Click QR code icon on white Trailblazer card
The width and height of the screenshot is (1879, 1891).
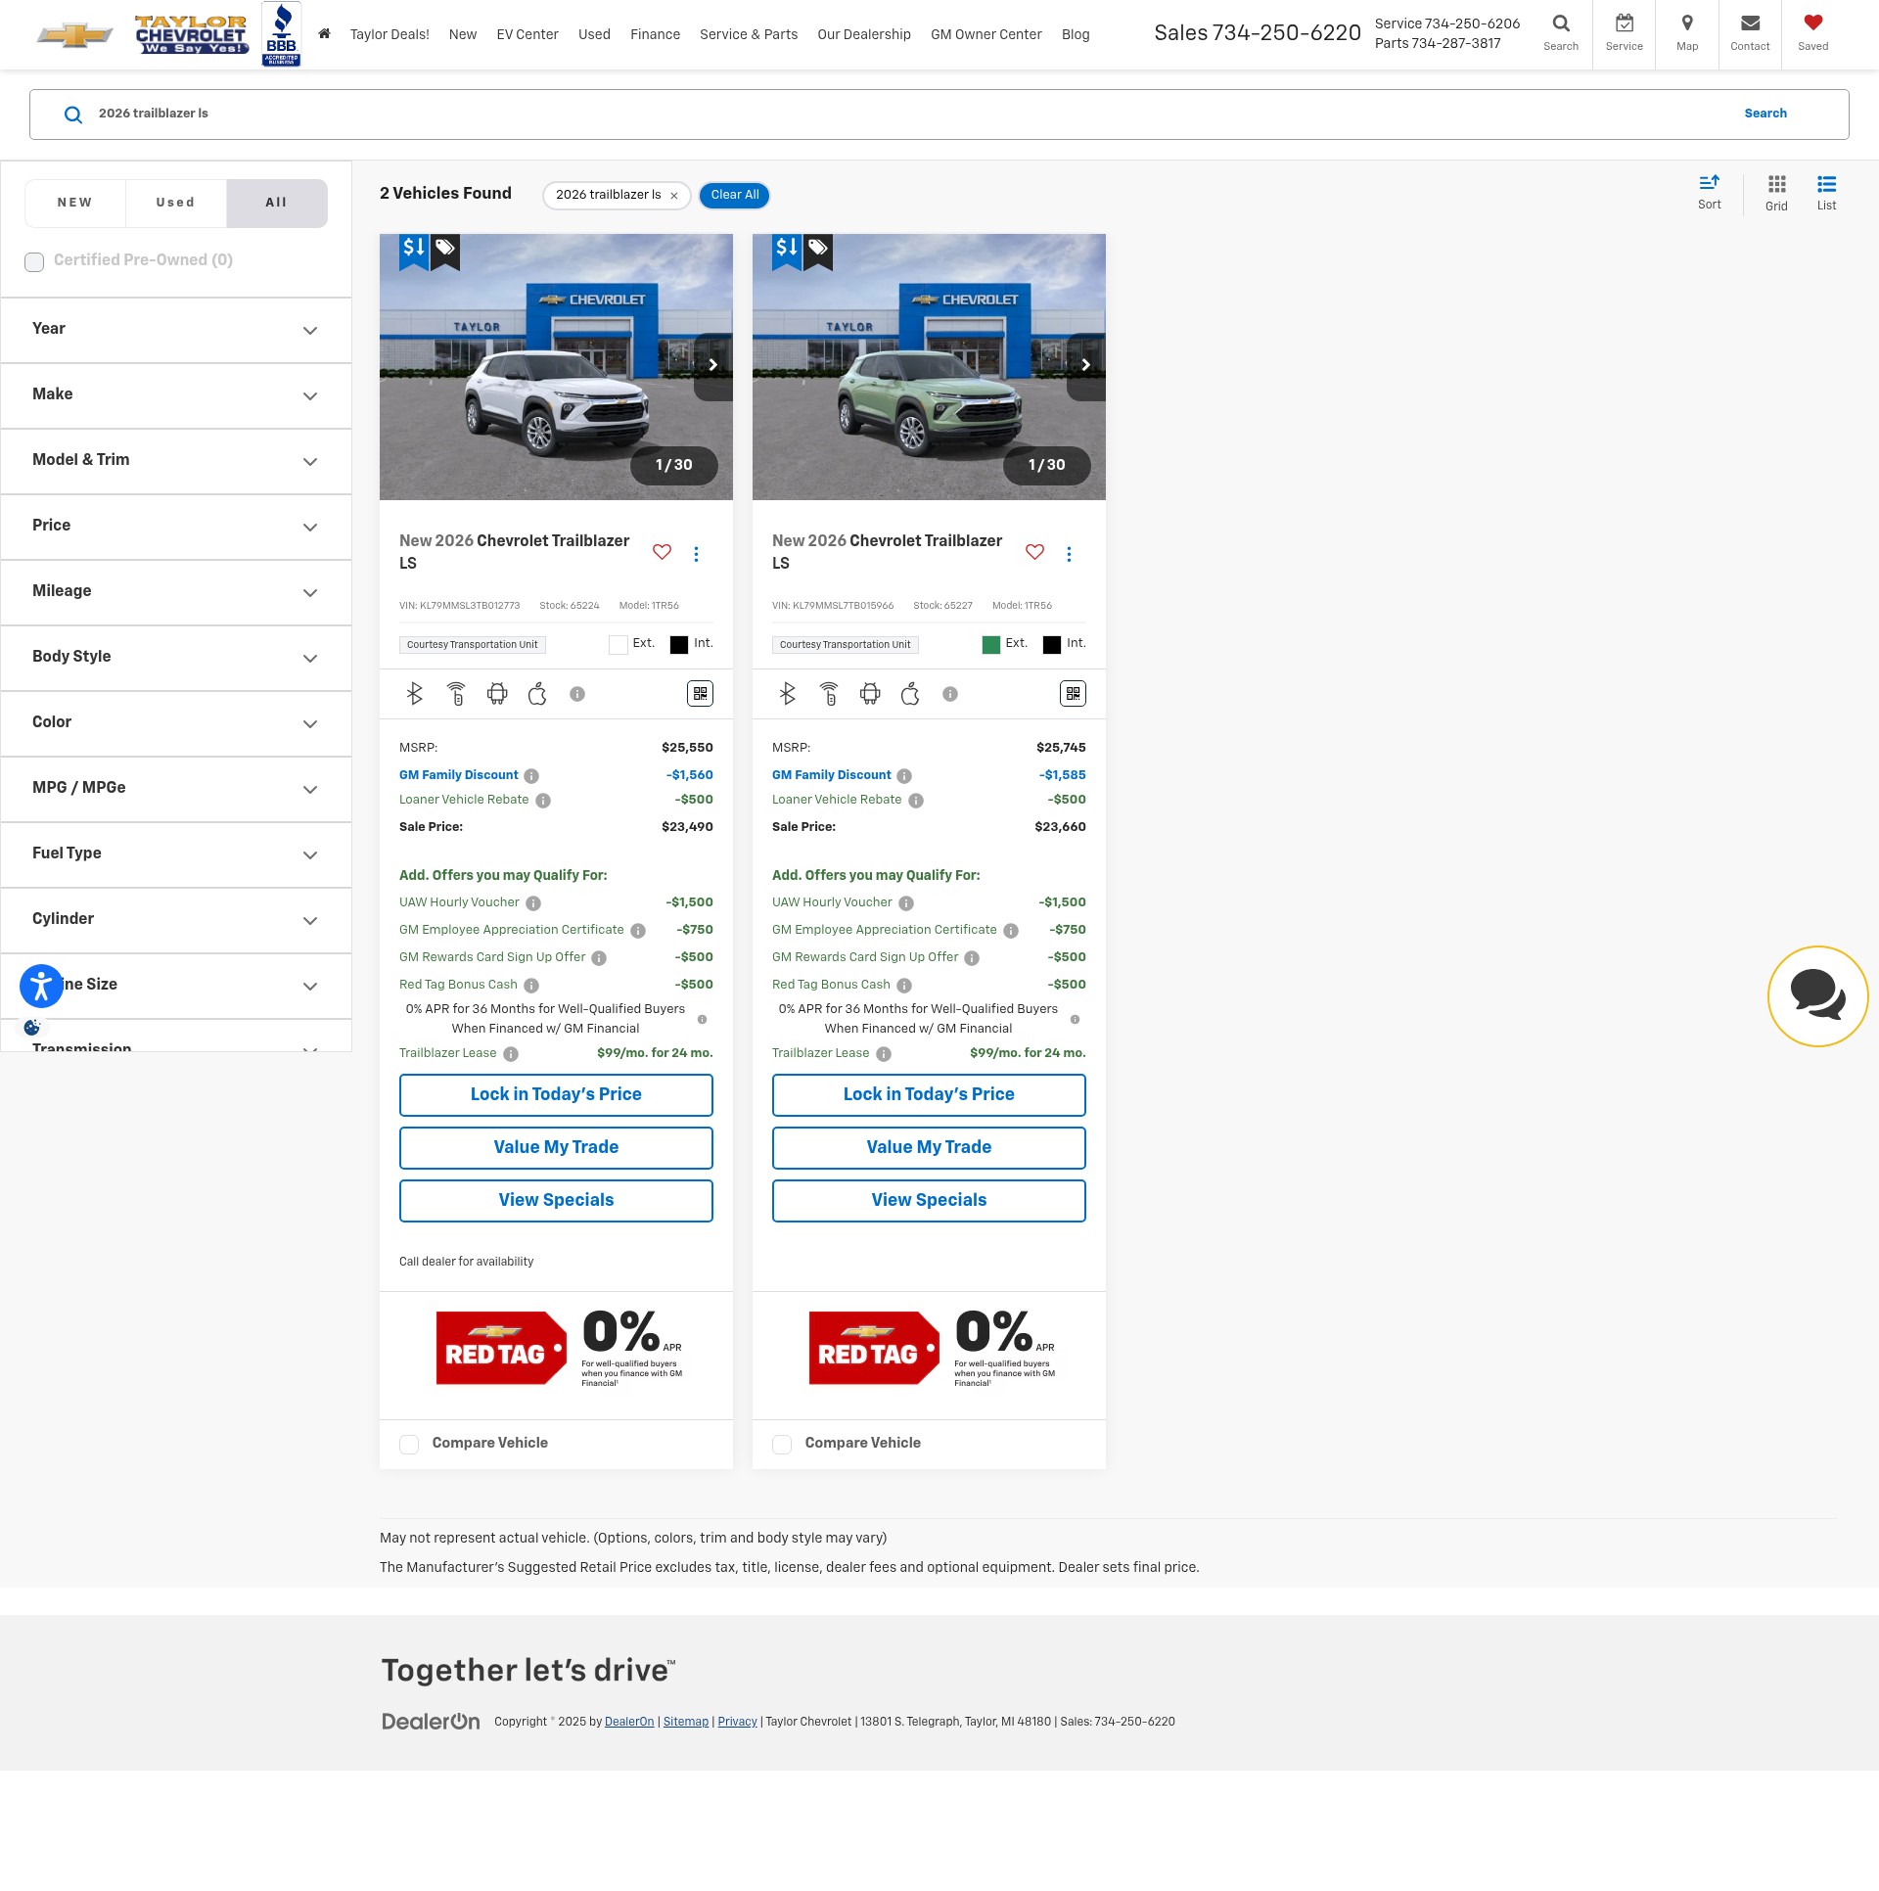pyautogui.click(x=701, y=694)
